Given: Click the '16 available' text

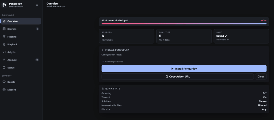Looking at the screenshot, I should point(107,40).
